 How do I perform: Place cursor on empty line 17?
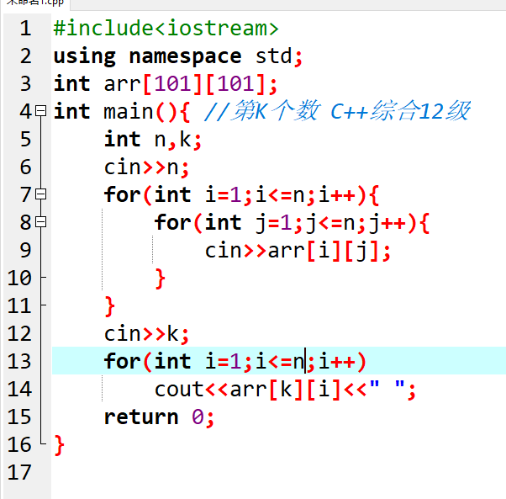click(x=252, y=473)
